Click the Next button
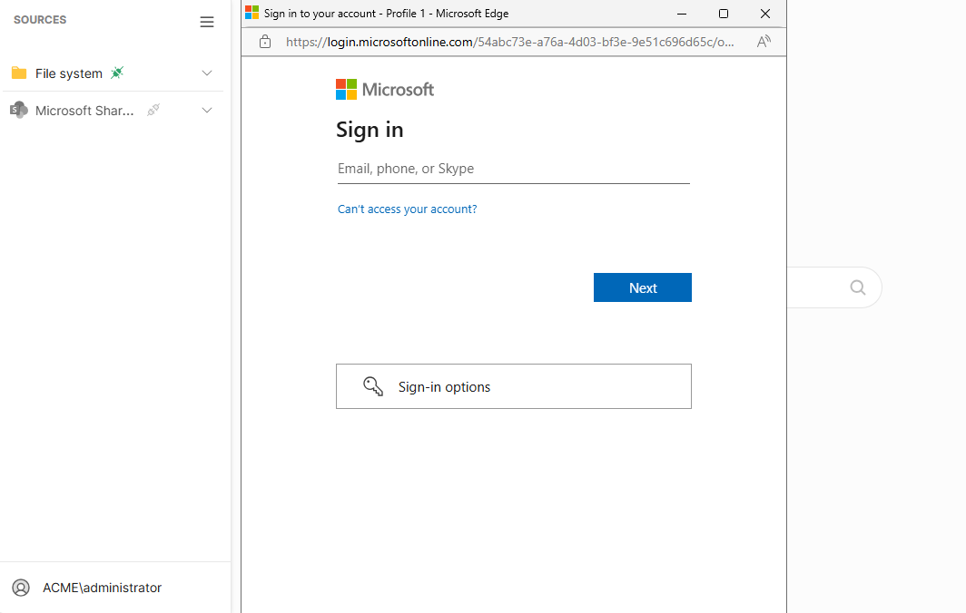Image resolution: width=966 pixels, height=613 pixels. point(642,287)
